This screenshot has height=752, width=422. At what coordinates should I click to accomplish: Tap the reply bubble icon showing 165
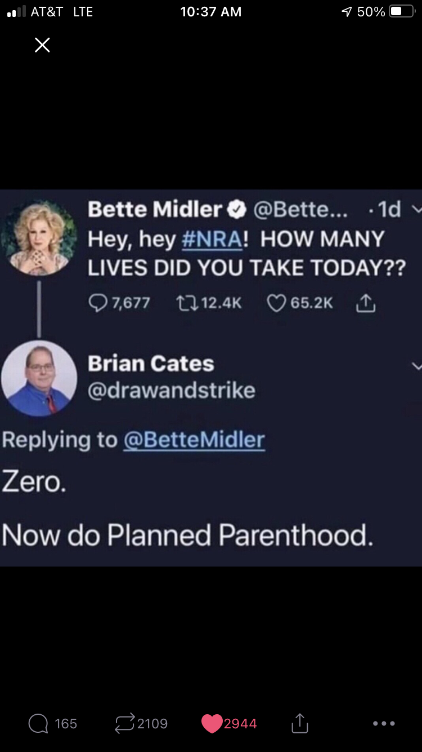[x=38, y=723]
